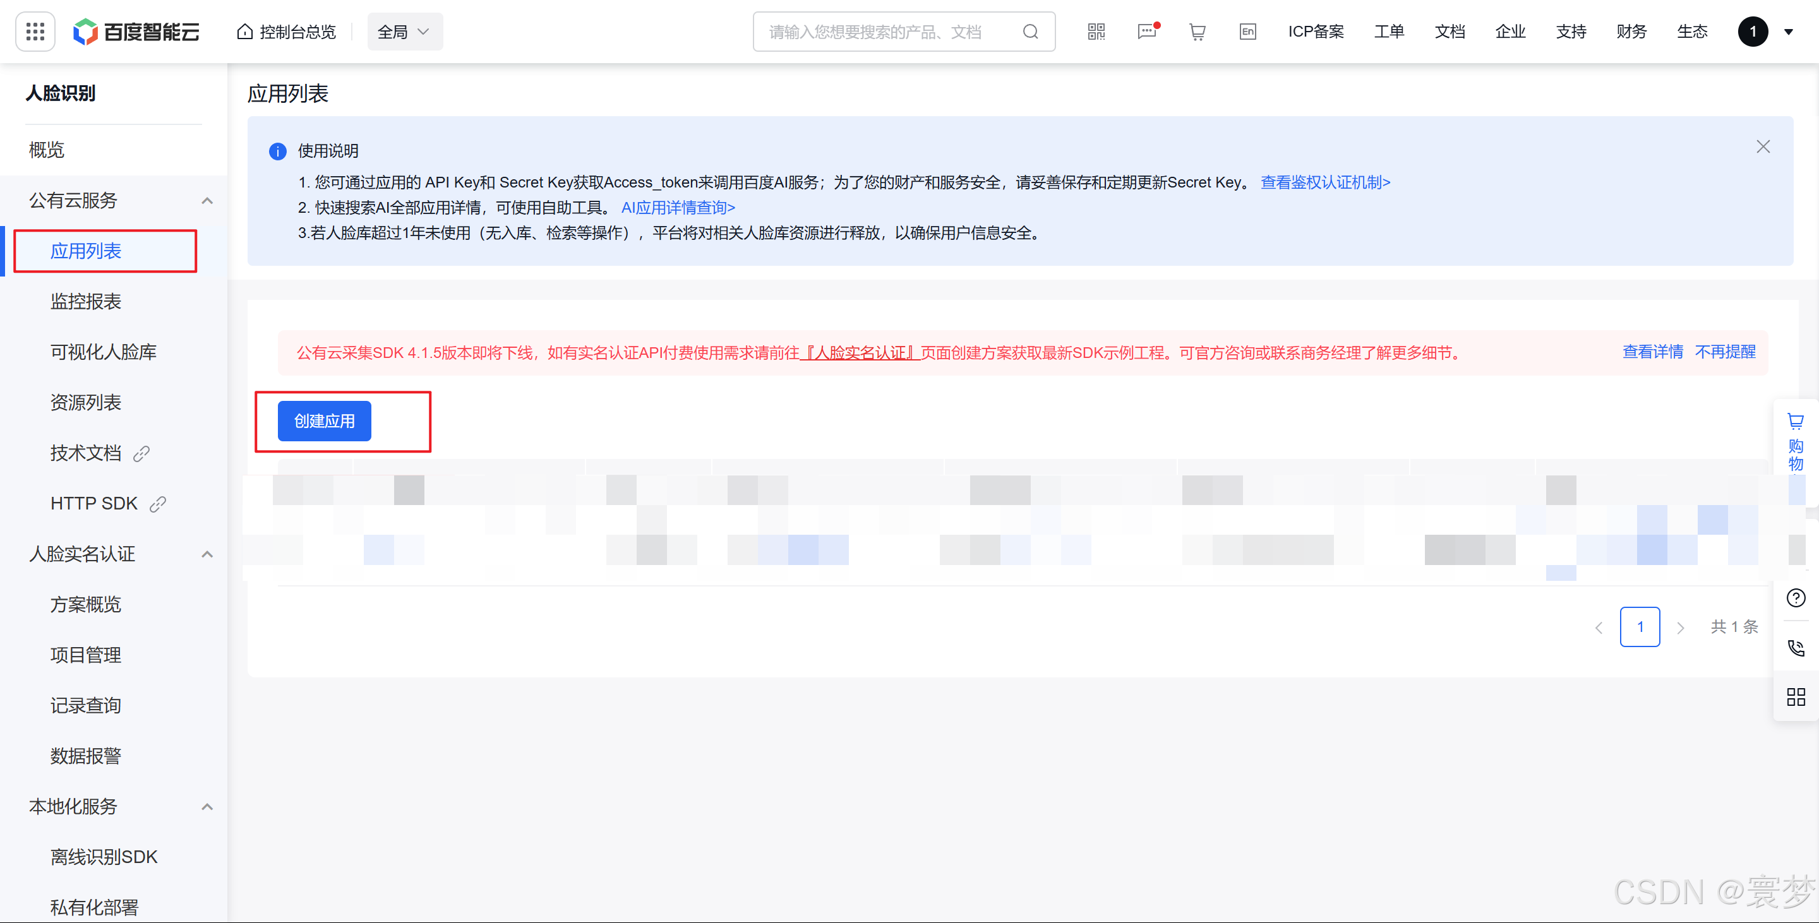Open the four-square grid icon at right
Screen dimensions: 1819x923
[1796, 697]
